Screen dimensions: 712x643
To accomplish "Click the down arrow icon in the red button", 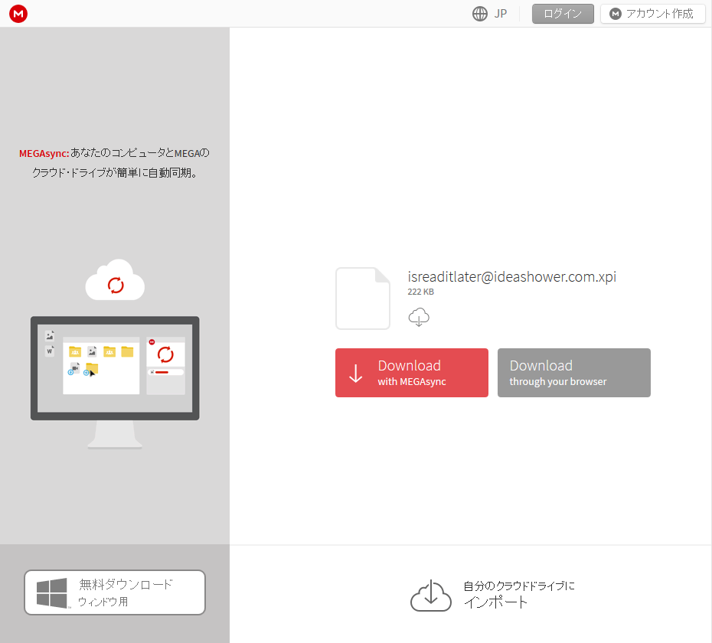I will [x=356, y=374].
